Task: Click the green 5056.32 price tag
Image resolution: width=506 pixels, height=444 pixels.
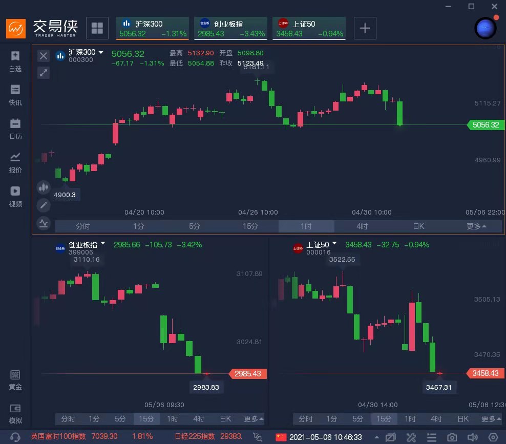Action: (x=486, y=125)
